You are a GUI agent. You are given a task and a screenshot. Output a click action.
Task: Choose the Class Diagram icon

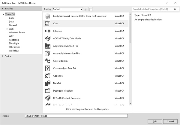point(47,61)
